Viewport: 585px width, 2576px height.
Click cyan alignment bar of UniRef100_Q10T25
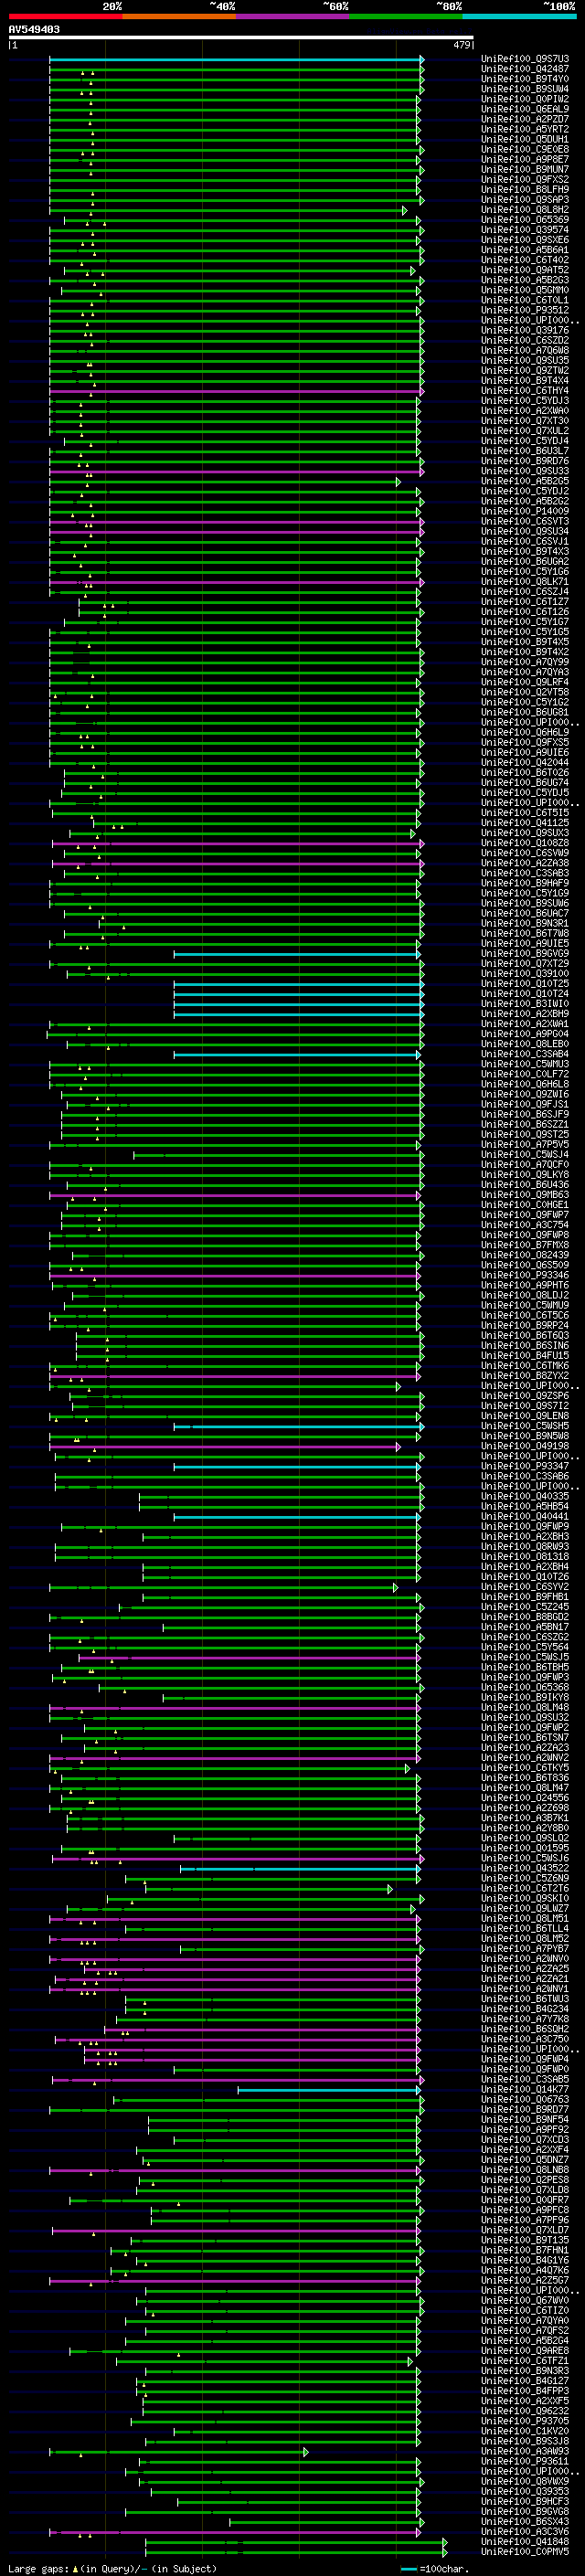pyautogui.click(x=298, y=984)
